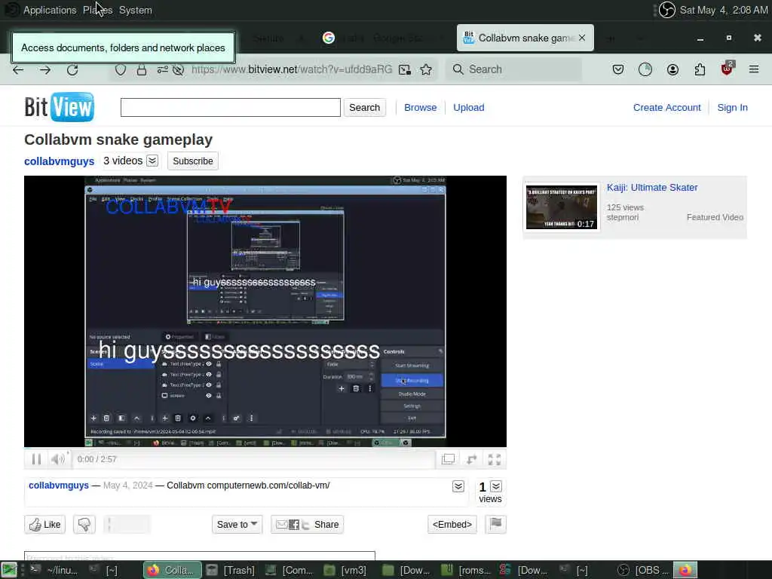The width and height of the screenshot is (772, 579).
Task: Click the bitview.net URL in address bar
Action: (x=292, y=69)
